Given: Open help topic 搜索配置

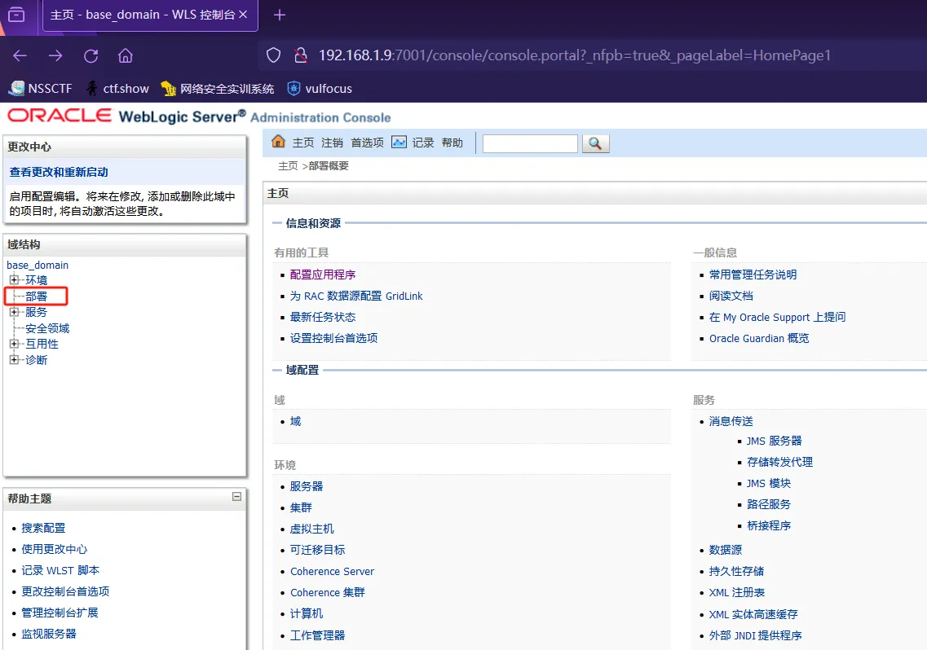Looking at the screenshot, I should click(x=44, y=528).
